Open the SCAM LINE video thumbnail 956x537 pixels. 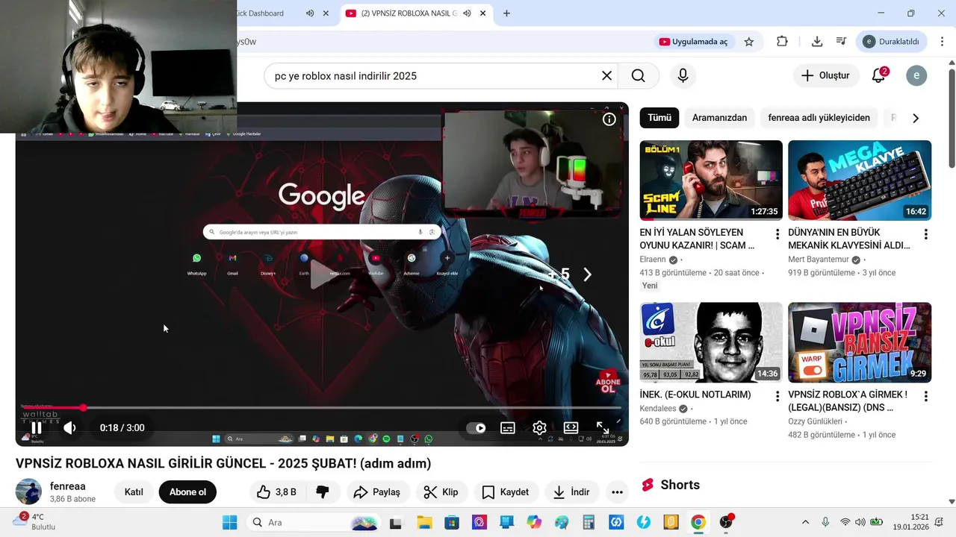coord(711,180)
